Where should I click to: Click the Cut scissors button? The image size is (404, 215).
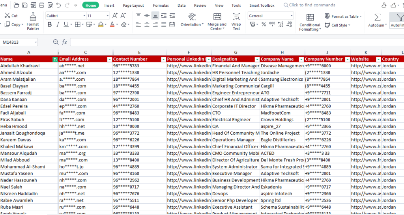pos(11,16)
